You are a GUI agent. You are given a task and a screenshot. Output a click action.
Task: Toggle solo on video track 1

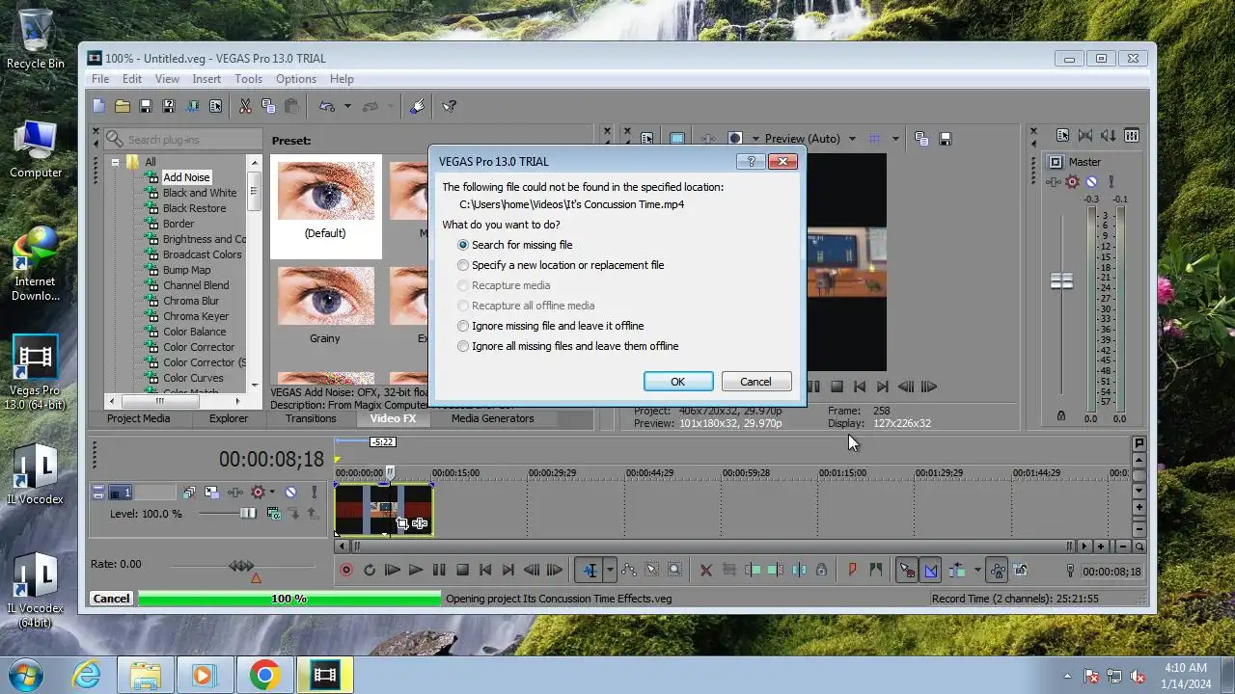[314, 493]
